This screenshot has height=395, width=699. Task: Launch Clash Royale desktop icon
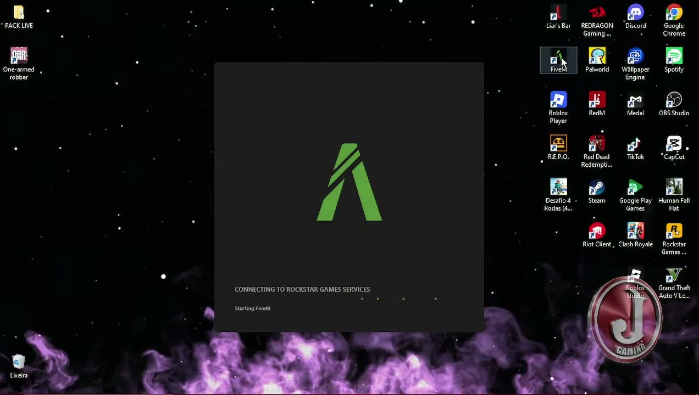[635, 235]
